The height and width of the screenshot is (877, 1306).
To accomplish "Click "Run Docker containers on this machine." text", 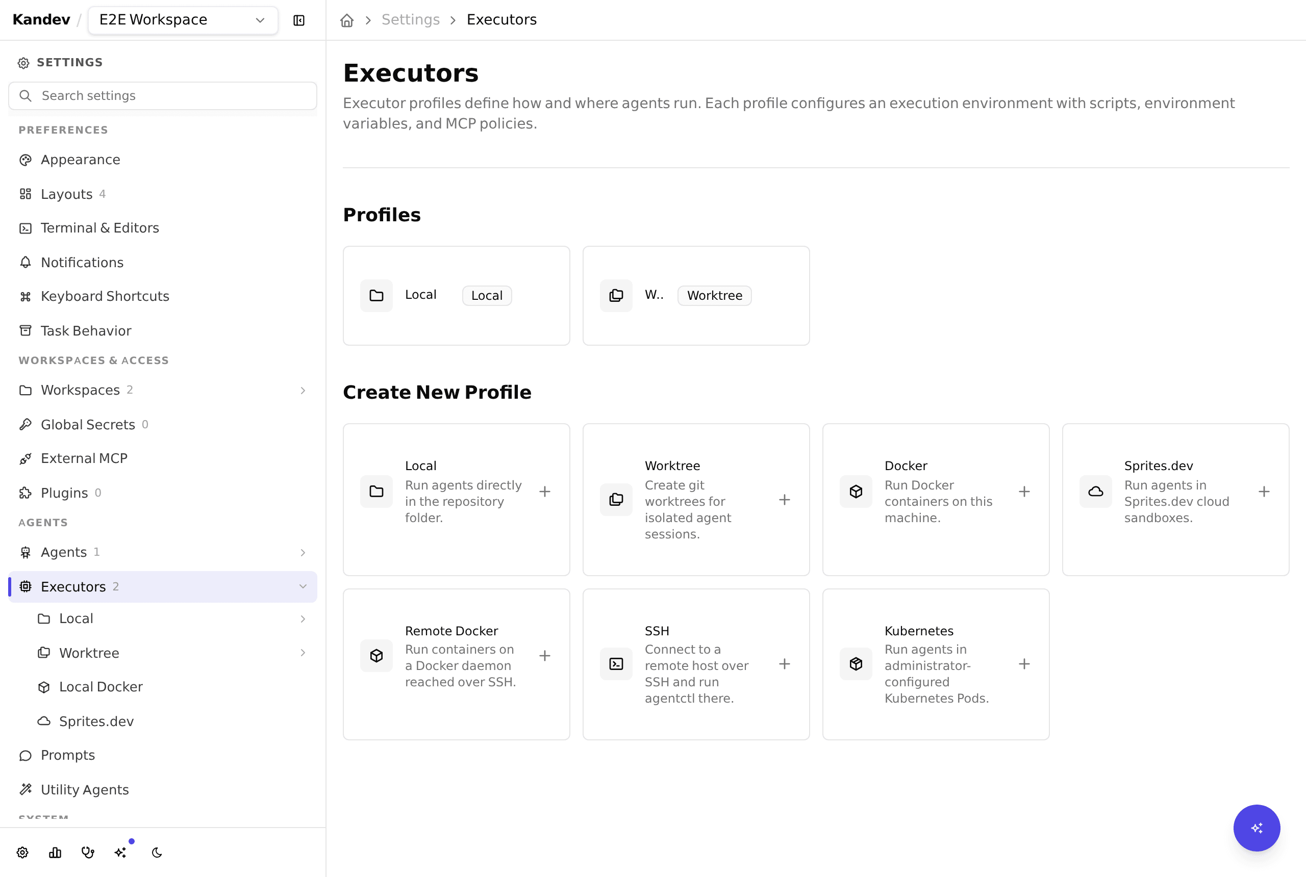I will pyautogui.click(x=938, y=502).
